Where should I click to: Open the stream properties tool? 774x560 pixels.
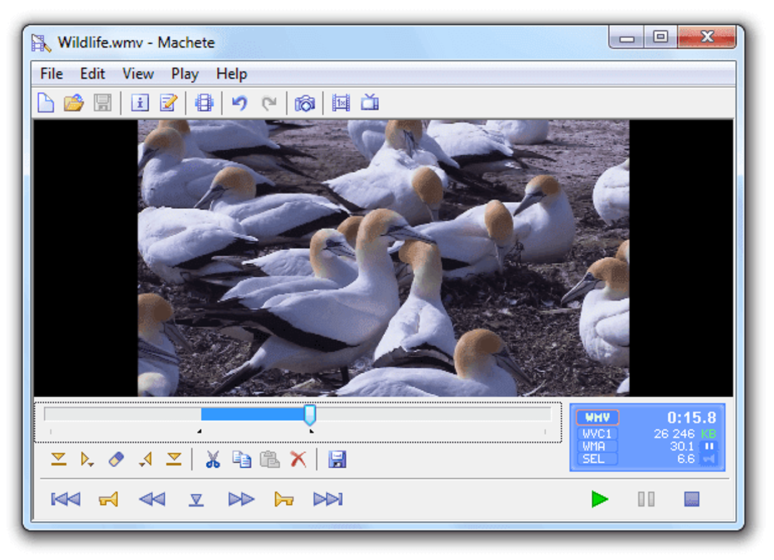[203, 103]
